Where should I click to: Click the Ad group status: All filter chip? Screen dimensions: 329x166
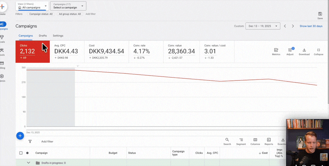tap(69, 14)
